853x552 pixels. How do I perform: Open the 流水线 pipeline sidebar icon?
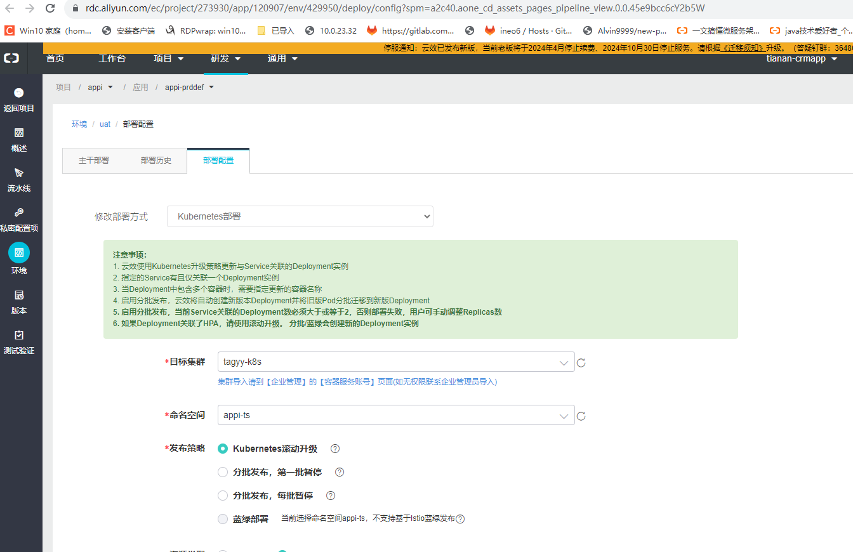click(x=19, y=173)
